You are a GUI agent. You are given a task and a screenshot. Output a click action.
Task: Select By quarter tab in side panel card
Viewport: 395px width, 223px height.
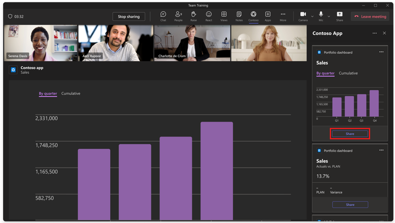coord(325,73)
